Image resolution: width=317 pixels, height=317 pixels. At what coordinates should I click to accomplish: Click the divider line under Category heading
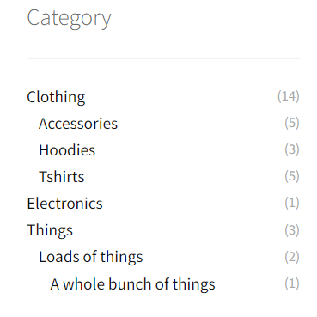pos(163,58)
